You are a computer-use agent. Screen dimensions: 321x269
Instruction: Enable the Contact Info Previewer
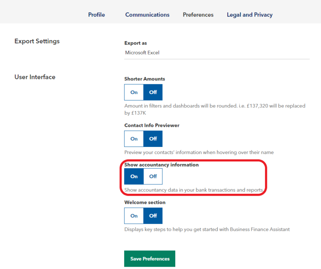(134, 139)
